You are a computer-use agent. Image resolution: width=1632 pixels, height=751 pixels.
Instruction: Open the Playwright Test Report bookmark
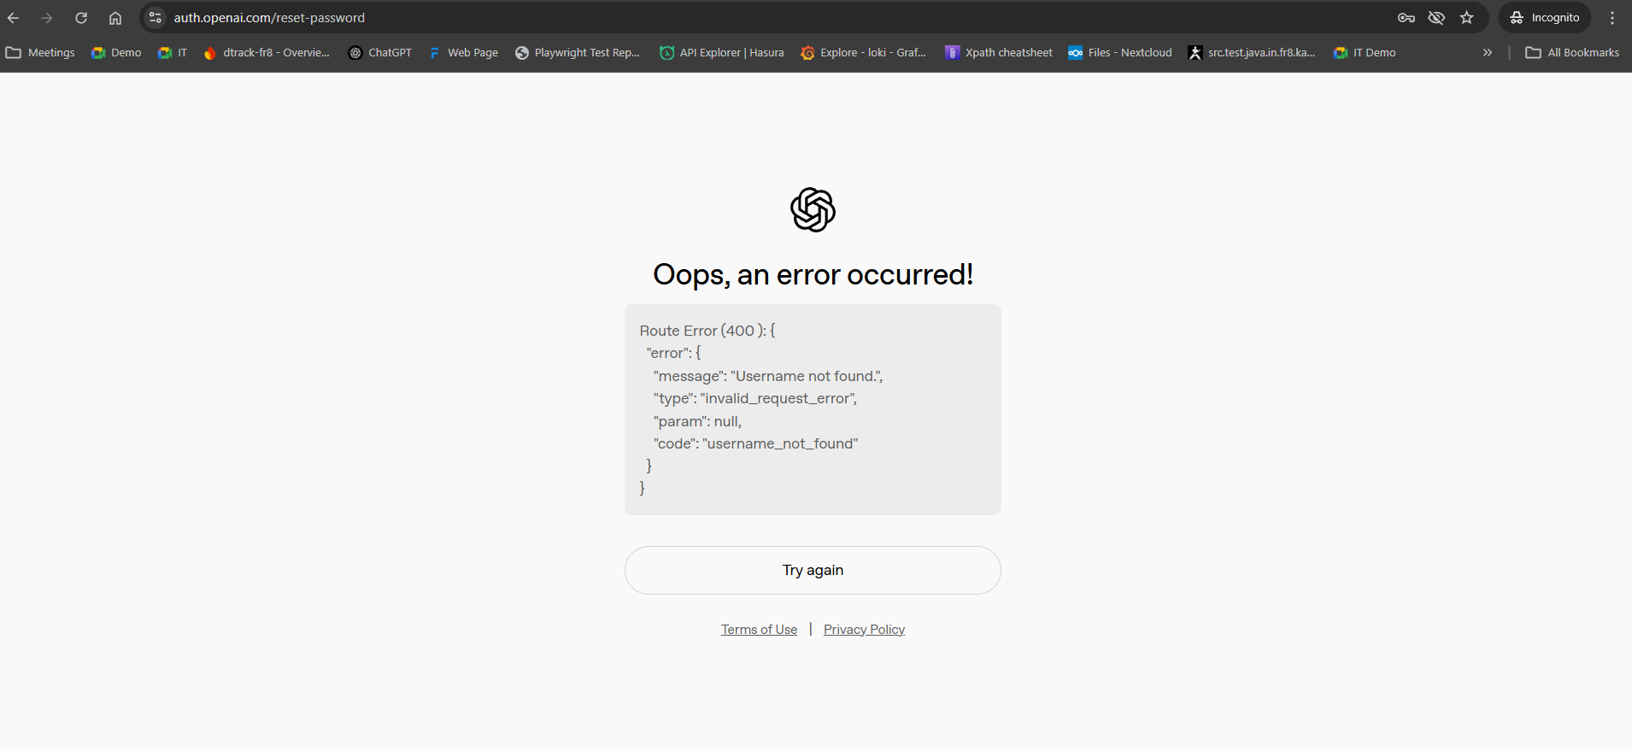578,53
